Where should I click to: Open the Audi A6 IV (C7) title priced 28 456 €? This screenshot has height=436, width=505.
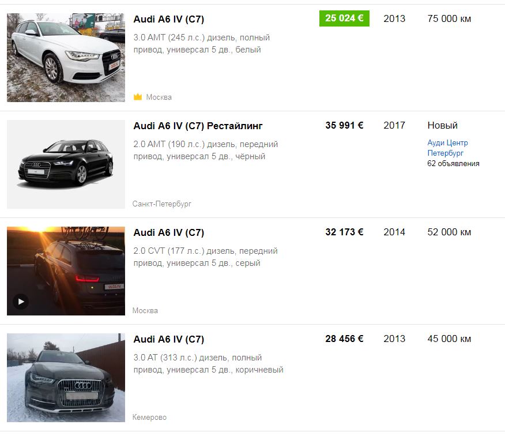point(169,339)
